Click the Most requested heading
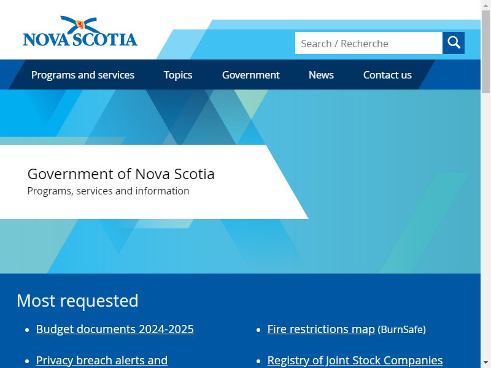 pyautogui.click(x=77, y=301)
